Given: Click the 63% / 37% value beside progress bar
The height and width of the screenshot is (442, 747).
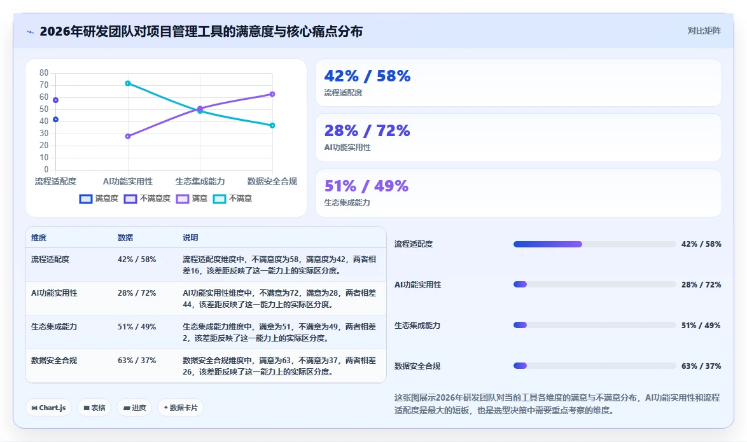Looking at the screenshot, I should 701,366.
